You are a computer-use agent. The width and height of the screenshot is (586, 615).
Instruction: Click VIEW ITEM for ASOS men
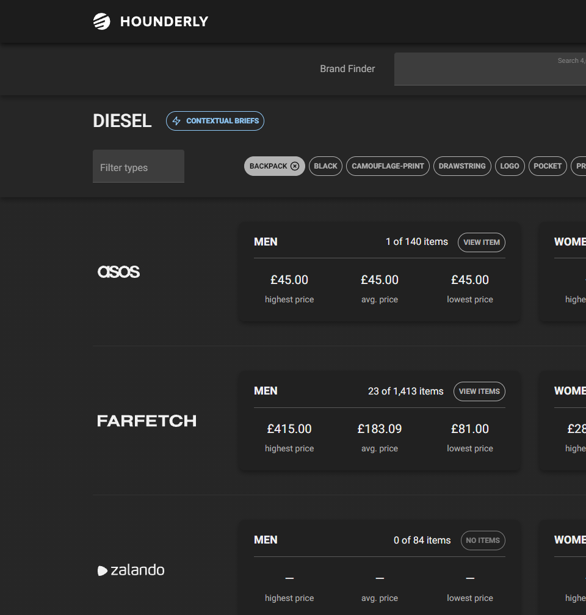click(482, 242)
